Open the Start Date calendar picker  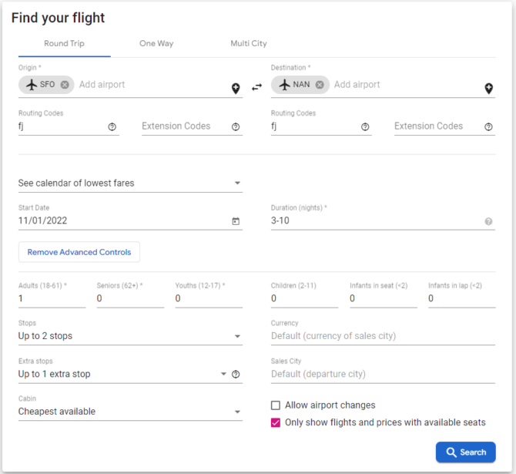click(x=236, y=221)
